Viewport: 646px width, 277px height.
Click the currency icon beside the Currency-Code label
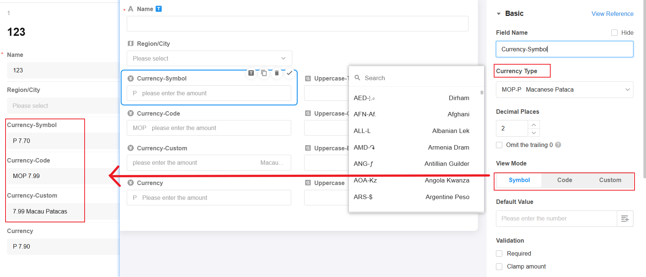pyautogui.click(x=130, y=113)
